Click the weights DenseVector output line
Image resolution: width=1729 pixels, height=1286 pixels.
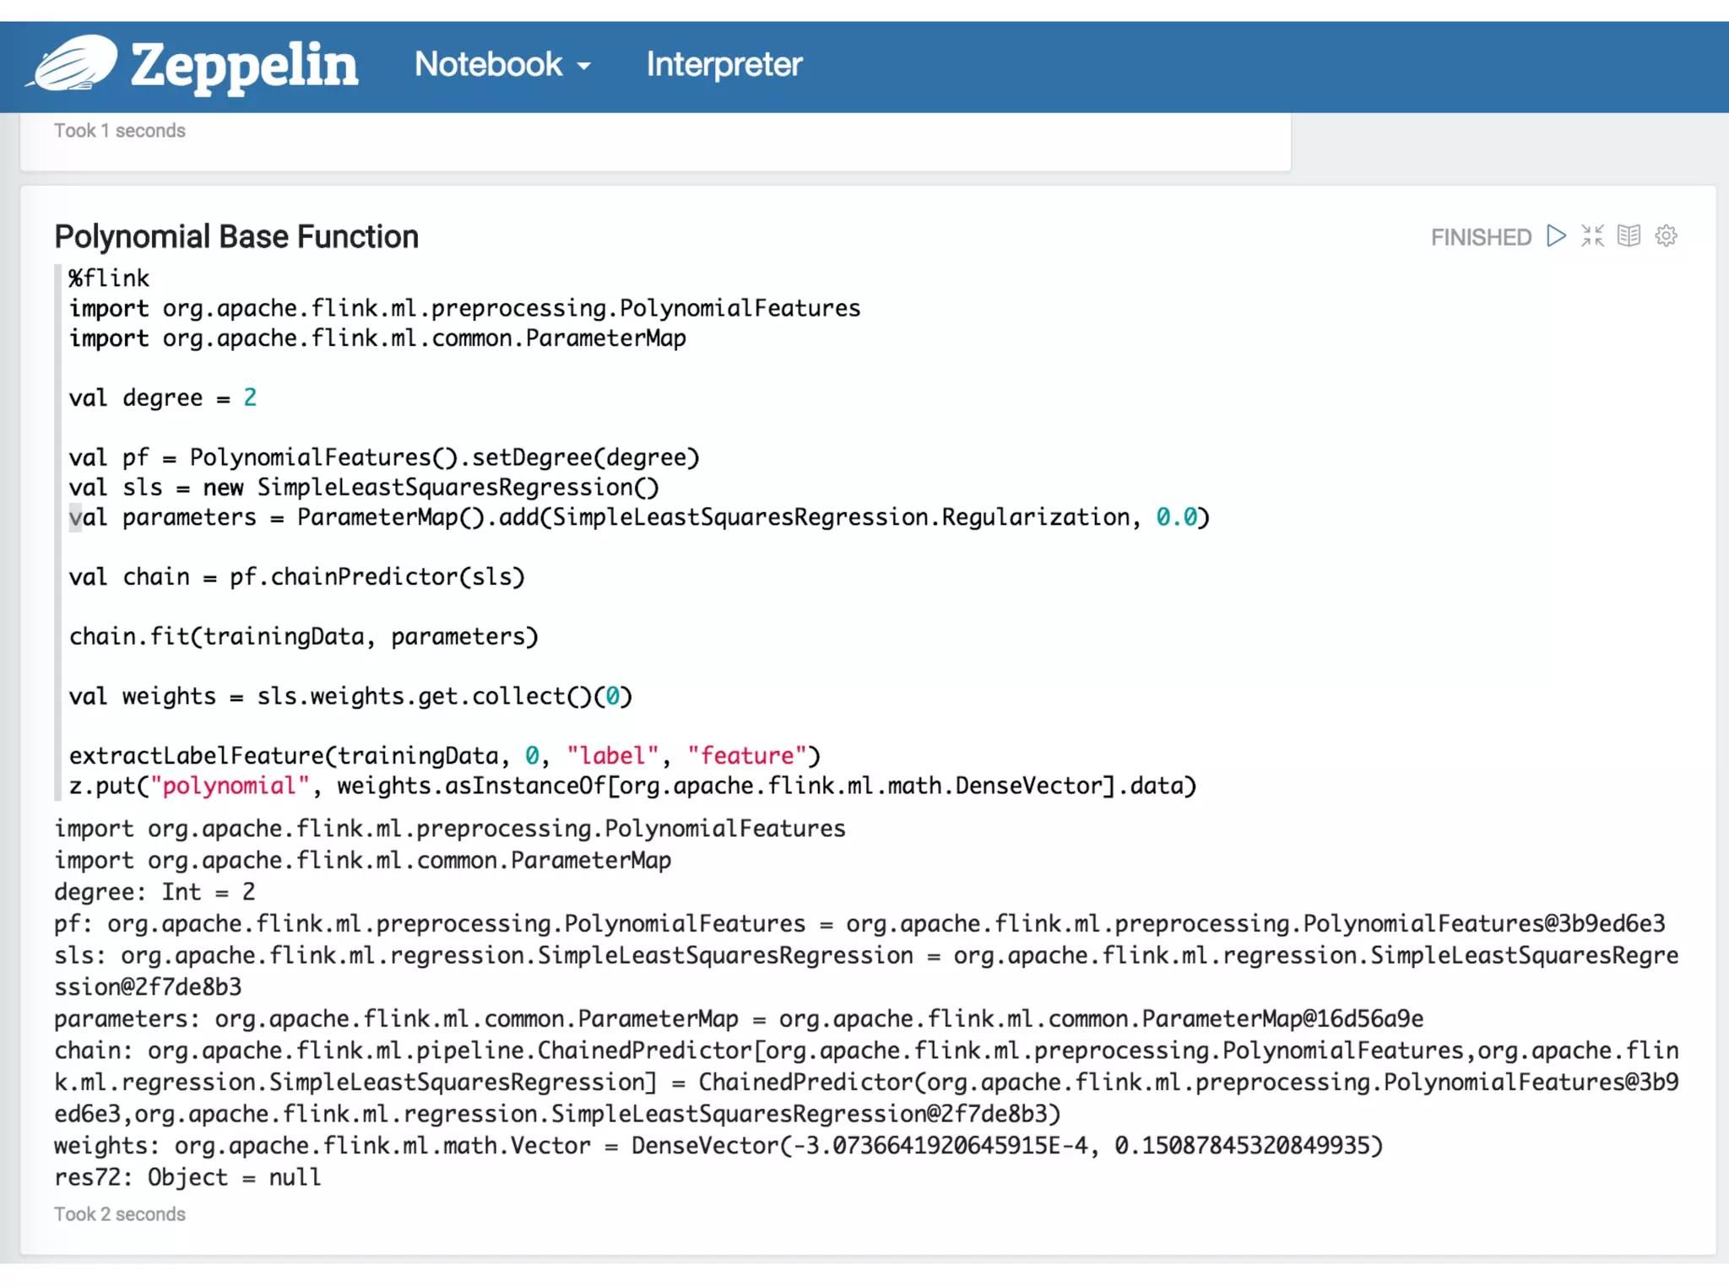point(718,1145)
